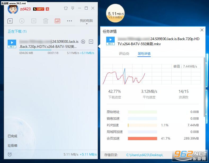Click the trash delete icon in toolbar
This screenshot has height=163, width=209.
[x=46, y=21]
